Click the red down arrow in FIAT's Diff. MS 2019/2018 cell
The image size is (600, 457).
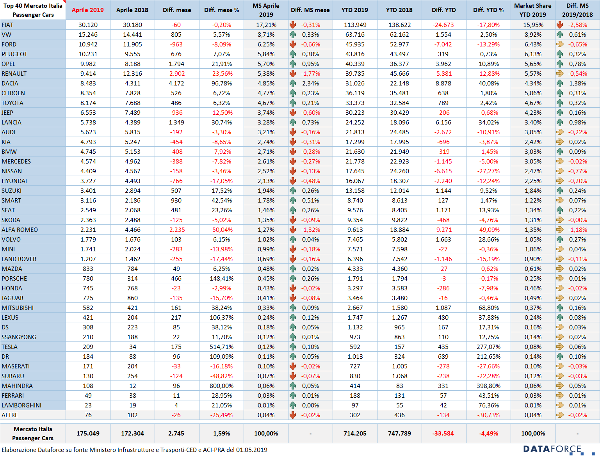560,25
